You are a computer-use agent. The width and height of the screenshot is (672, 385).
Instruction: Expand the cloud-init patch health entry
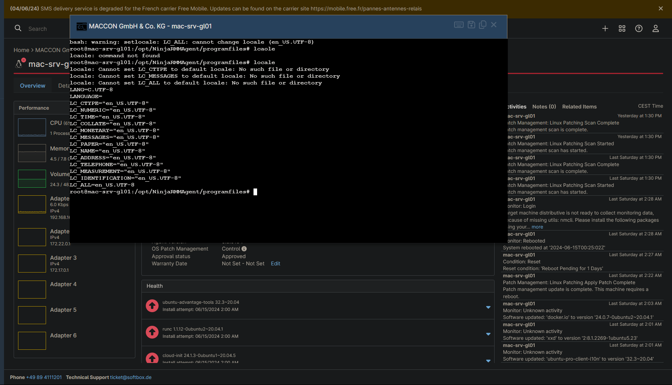(x=488, y=361)
